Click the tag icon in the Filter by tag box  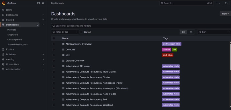54,32
